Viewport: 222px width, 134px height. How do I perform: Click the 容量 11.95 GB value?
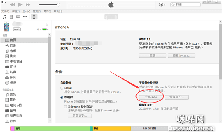pyautogui.click(x=75, y=39)
